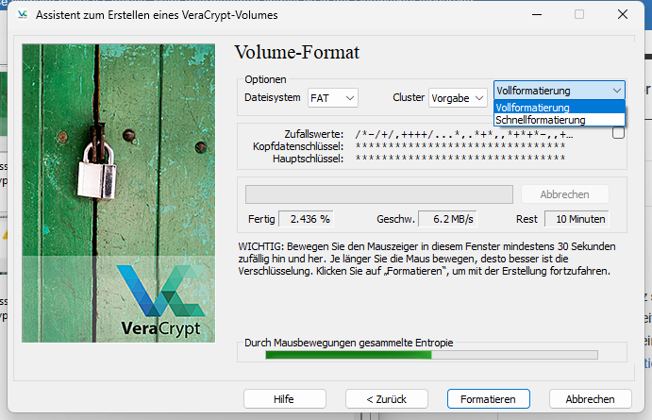
Task: Close the VeraCrypt wizard window
Action: click(623, 14)
